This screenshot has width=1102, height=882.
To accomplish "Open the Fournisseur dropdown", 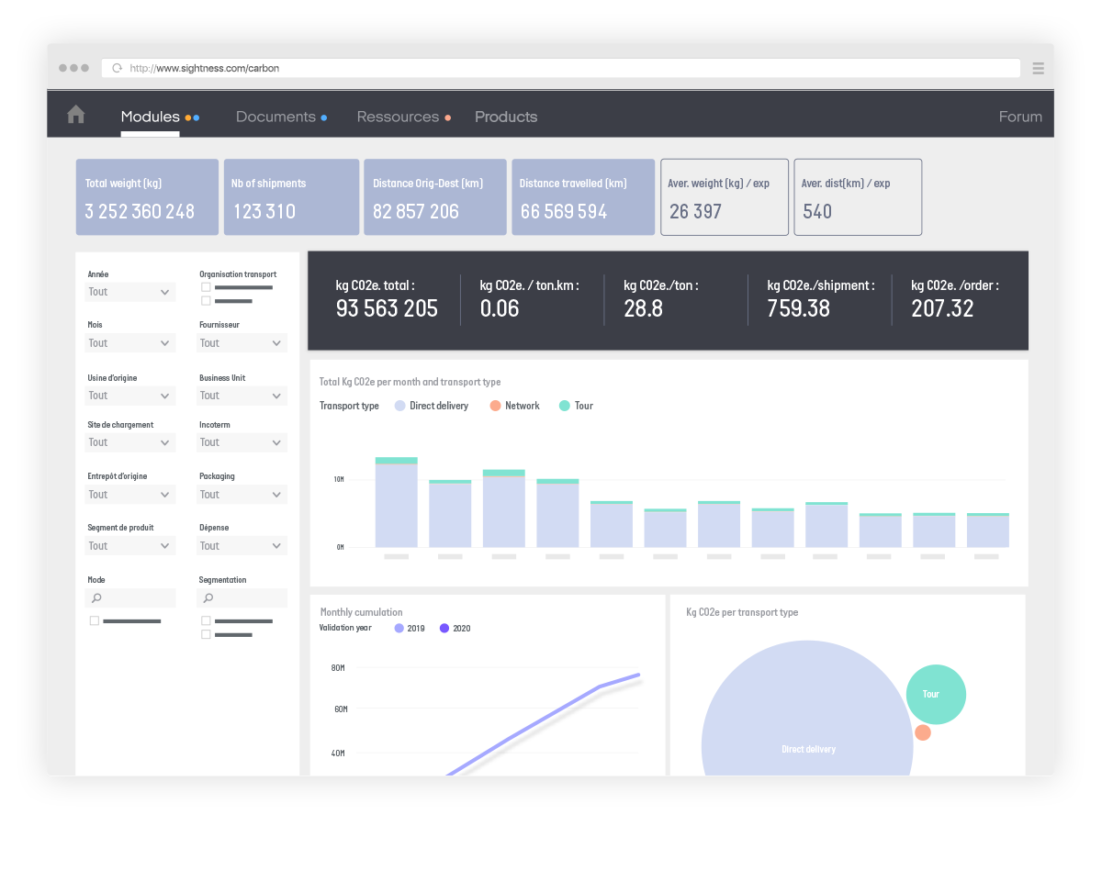I will tap(242, 343).
